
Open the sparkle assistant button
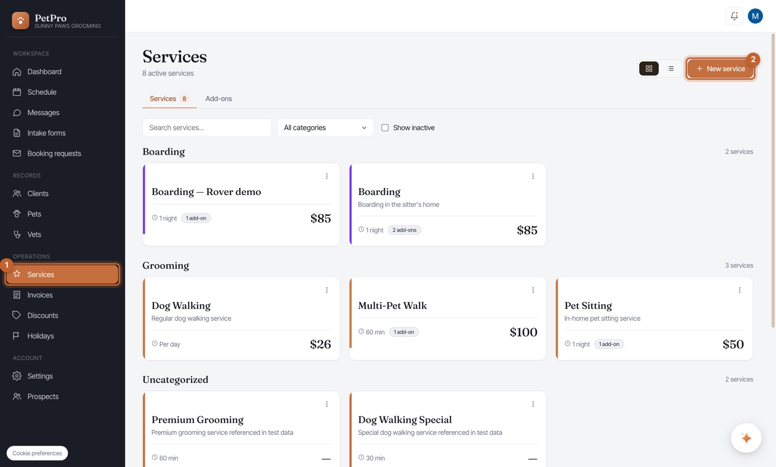(x=746, y=438)
